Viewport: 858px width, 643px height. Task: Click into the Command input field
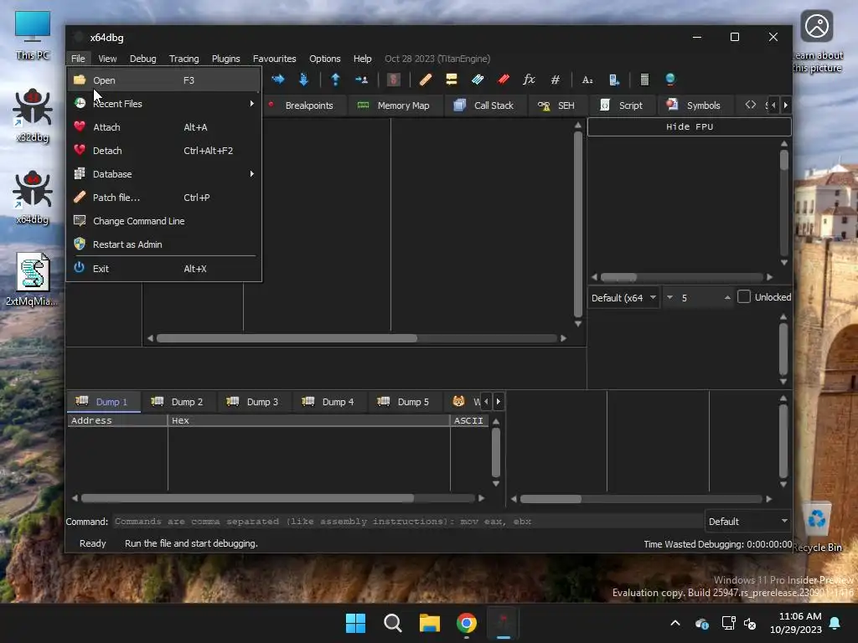pos(407,522)
